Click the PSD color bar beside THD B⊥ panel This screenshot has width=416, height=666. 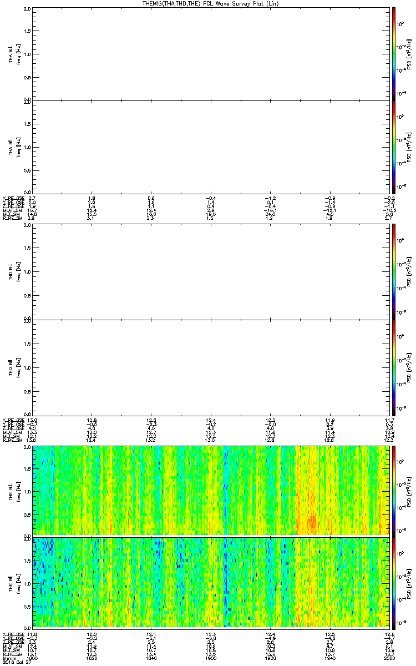(393, 271)
